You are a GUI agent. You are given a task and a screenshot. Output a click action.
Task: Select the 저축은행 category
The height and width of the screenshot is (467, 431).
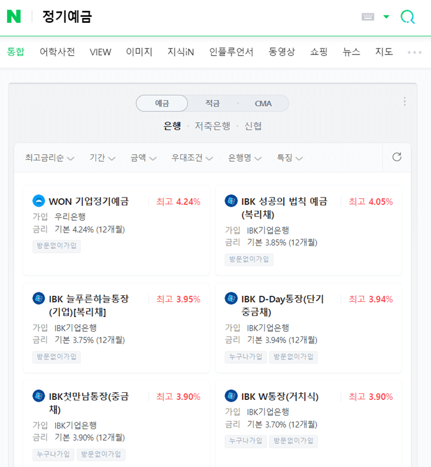tap(213, 126)
